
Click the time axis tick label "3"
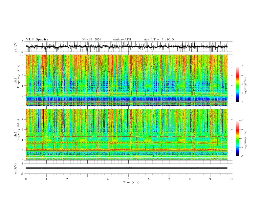(87, 179)
